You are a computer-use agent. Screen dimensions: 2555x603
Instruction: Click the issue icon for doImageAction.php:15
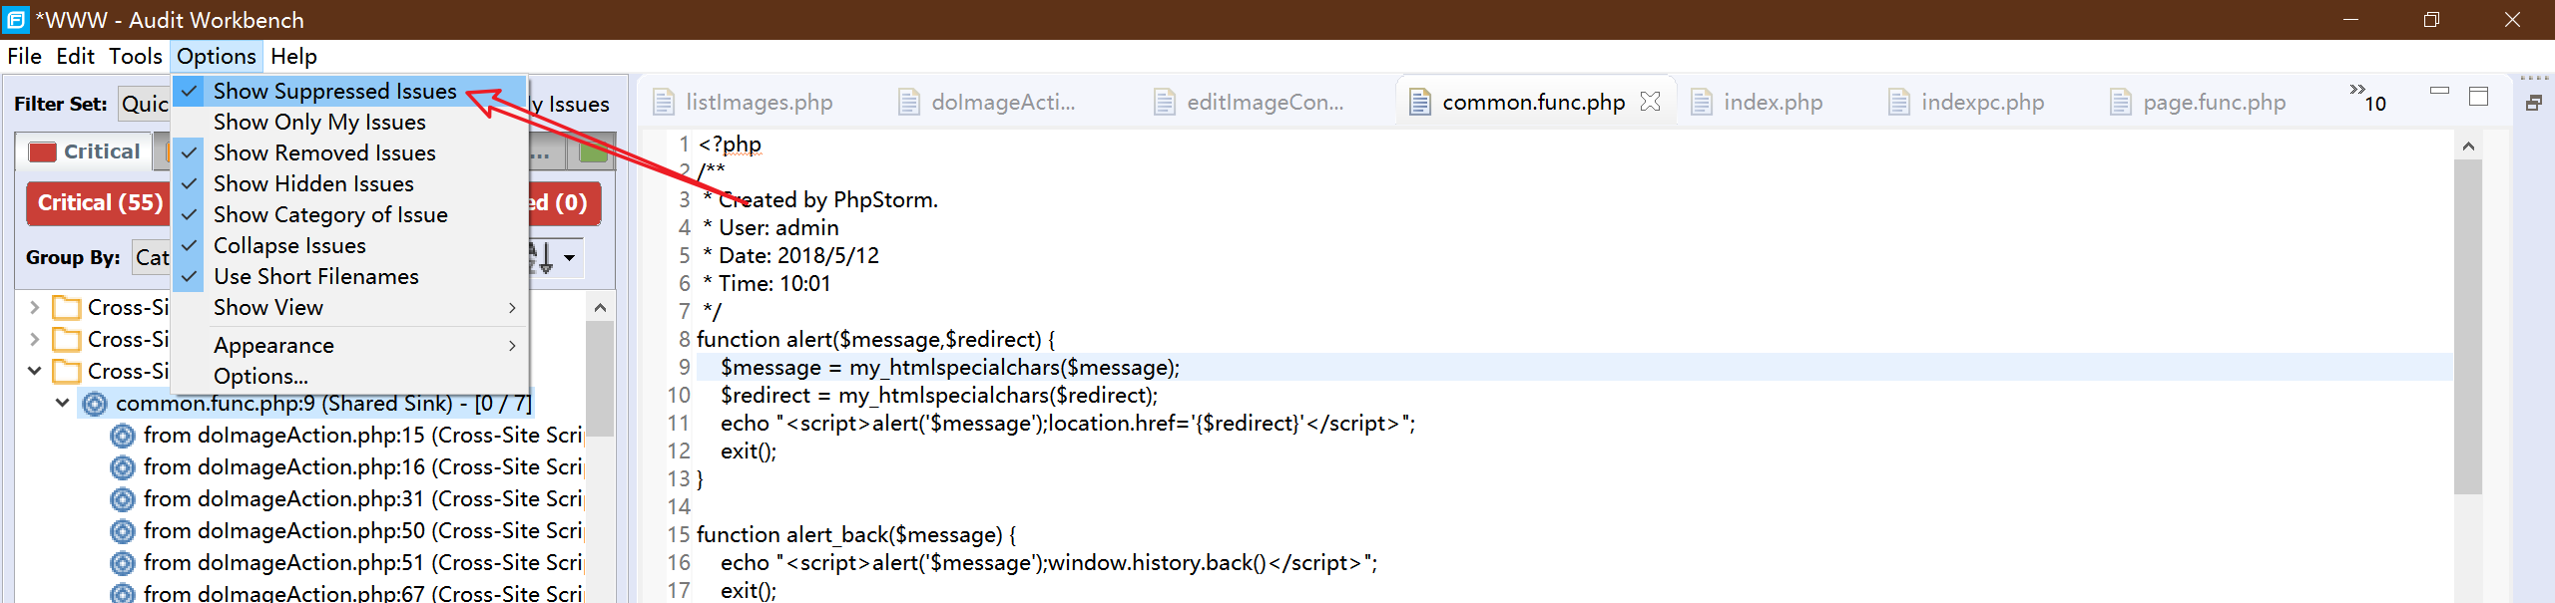tap(123, 436)
